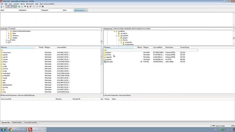Viewport: 235px width, 132px height.
Task: Click the Port input field
Action: click(70, 10)
